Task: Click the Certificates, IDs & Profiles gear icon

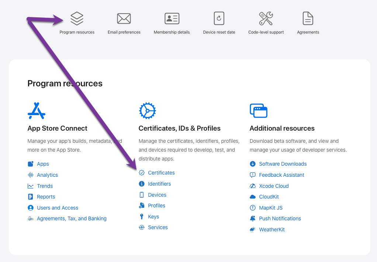Action: (148, 111)
